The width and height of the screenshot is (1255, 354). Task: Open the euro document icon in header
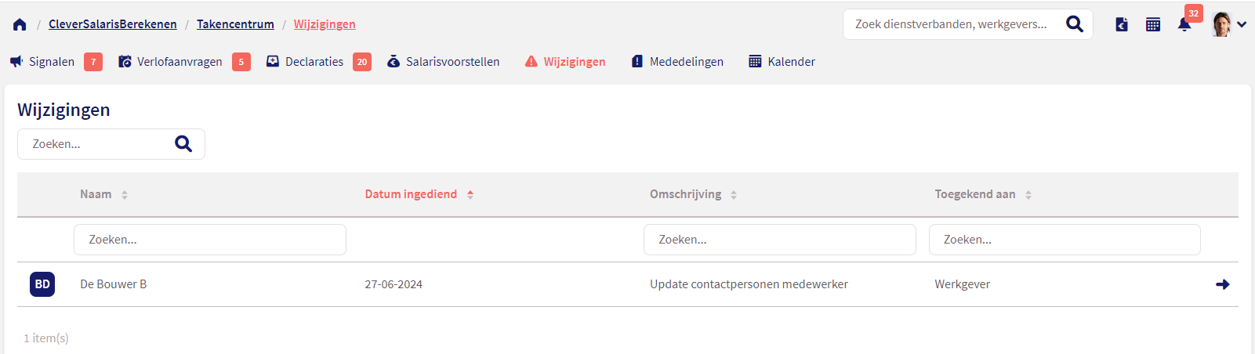(x=1122, y=24)
